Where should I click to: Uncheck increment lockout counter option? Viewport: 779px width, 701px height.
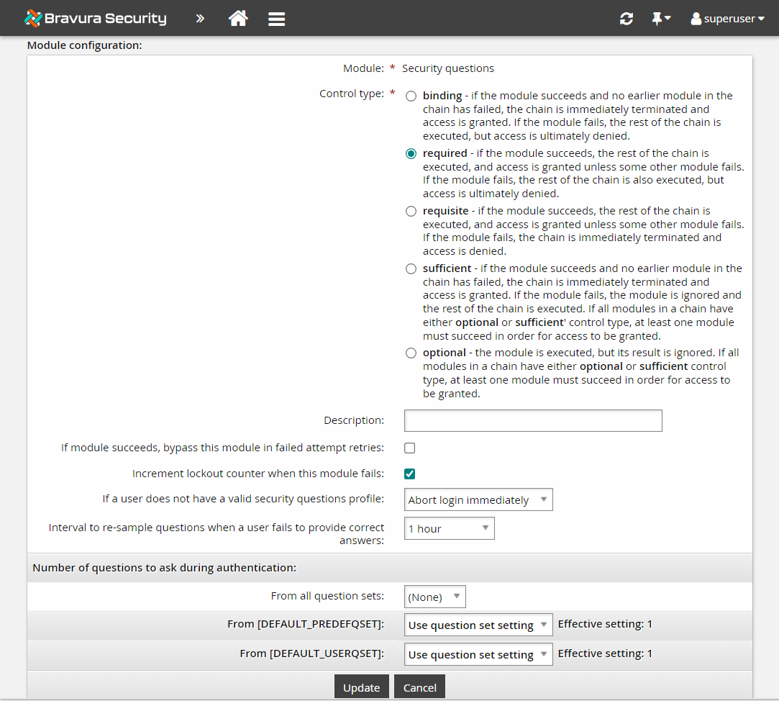click(409, 474)
